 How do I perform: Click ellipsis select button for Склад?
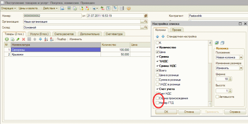[x=142, y=27]
